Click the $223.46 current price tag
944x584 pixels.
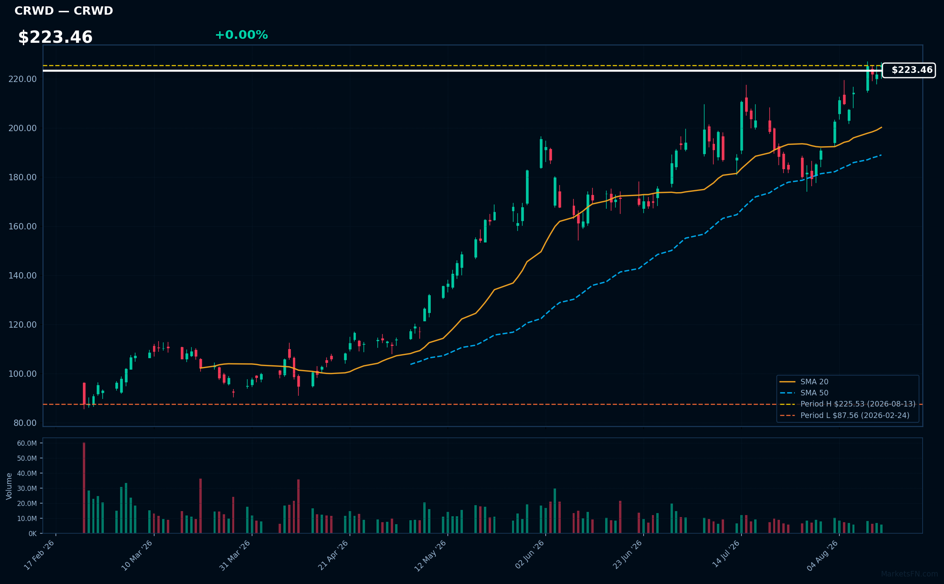click(909, 70)
